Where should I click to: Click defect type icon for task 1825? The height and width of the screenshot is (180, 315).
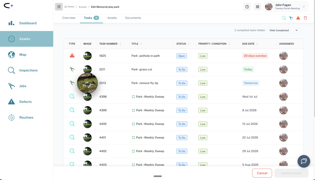[x=72, y=56]
